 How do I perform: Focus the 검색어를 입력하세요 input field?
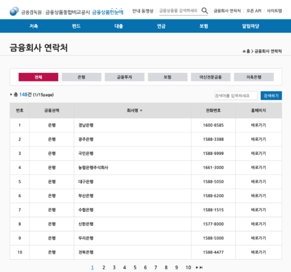[x=236, y=96]
